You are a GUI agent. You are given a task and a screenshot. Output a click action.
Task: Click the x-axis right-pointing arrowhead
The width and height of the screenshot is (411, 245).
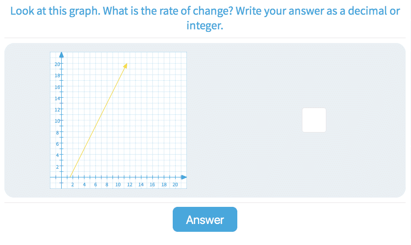(x=184, y=177)
